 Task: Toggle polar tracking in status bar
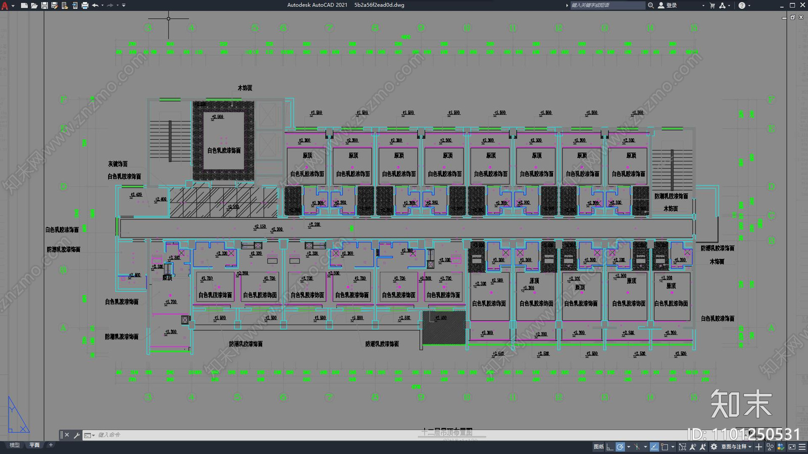[x=620, y=447]
